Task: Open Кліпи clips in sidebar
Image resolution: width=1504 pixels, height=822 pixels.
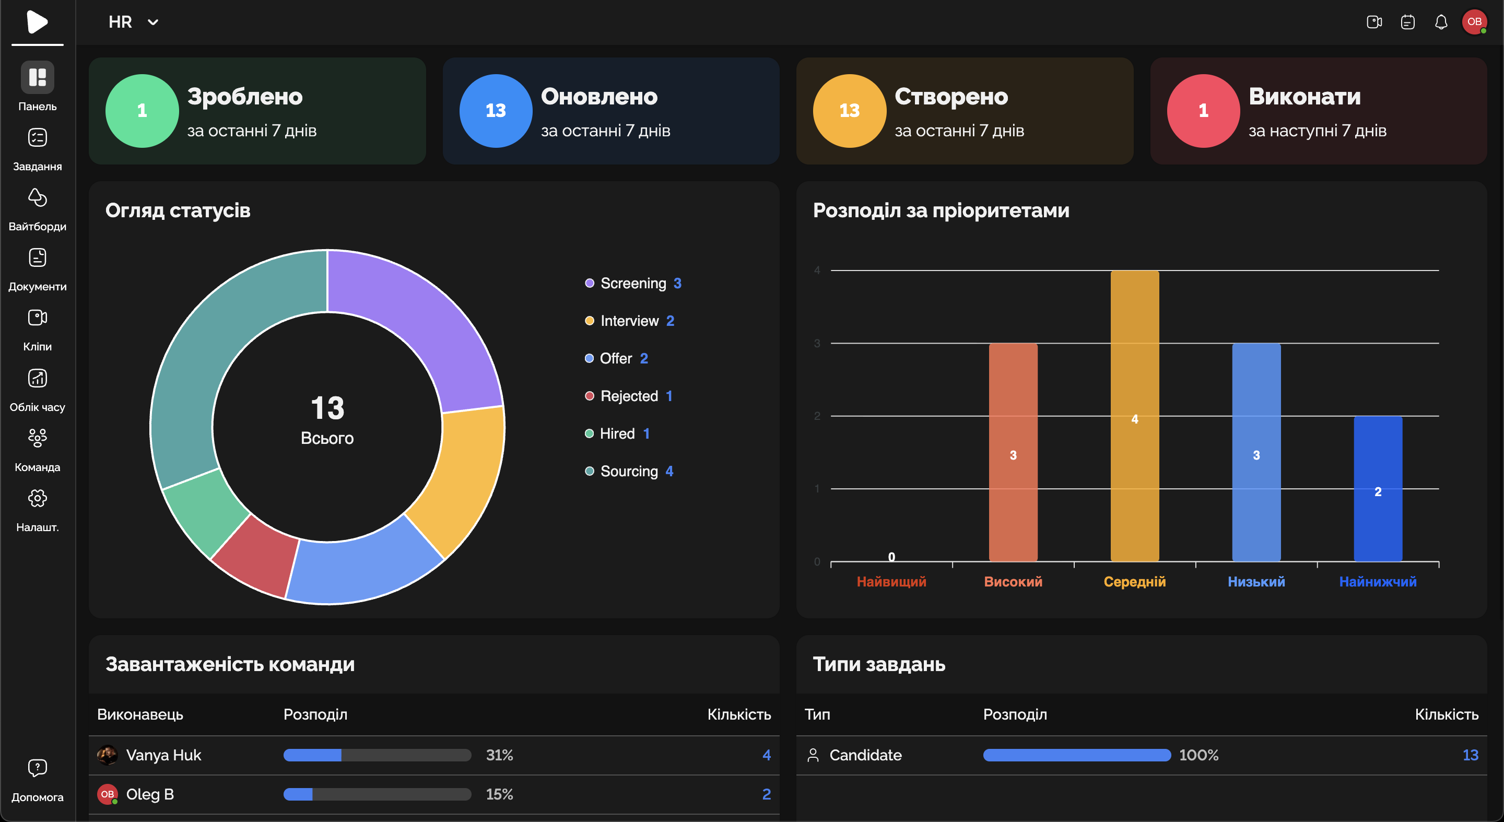Action: click(x=38, y=318)
